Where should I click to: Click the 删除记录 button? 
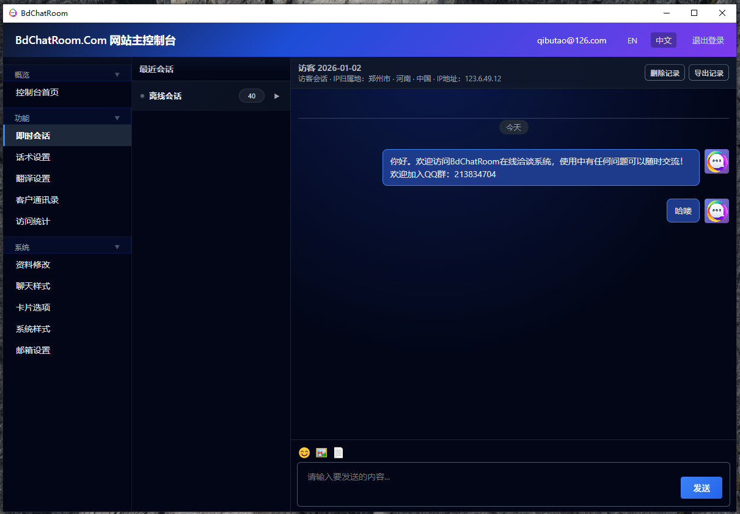coord(664,72)
